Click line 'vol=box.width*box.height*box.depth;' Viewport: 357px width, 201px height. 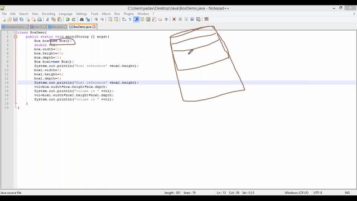click(71, 87)
